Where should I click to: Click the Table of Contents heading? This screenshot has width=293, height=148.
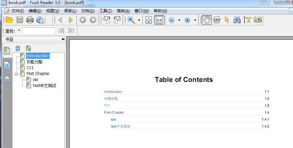click(x=184, y=80)
